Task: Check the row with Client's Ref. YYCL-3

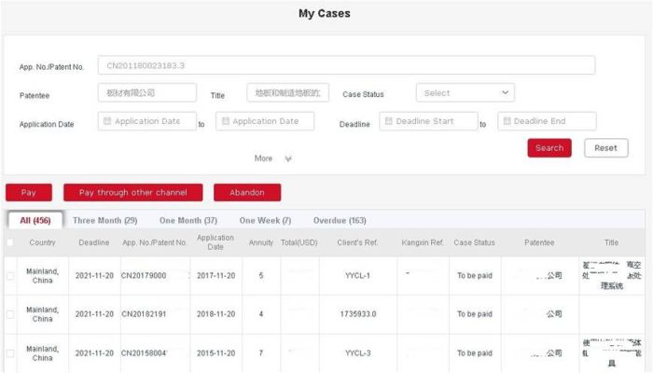Action: click(x=10, y=353)
